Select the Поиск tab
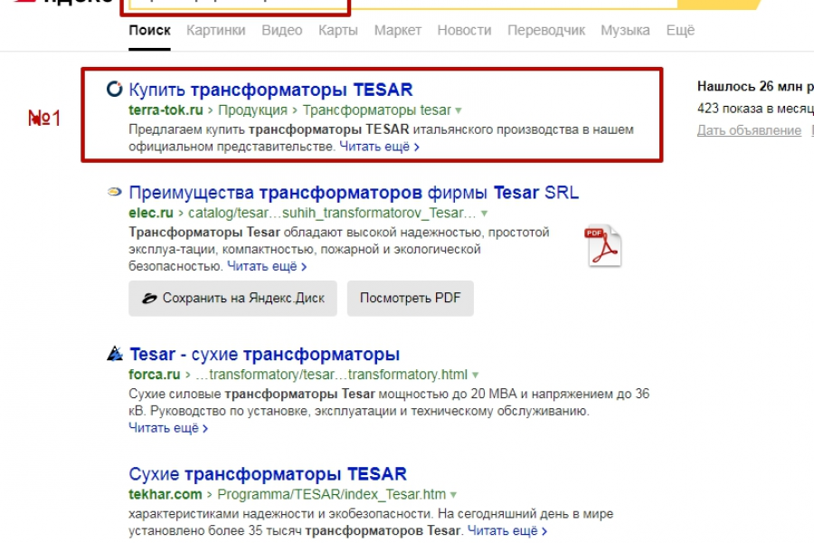Viewport: 814px width, 543px height. (x=149, y=30)
